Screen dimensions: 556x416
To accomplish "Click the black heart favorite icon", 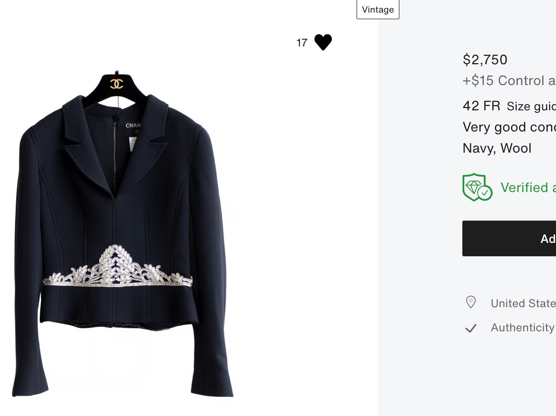I will [x=323, y=42].
